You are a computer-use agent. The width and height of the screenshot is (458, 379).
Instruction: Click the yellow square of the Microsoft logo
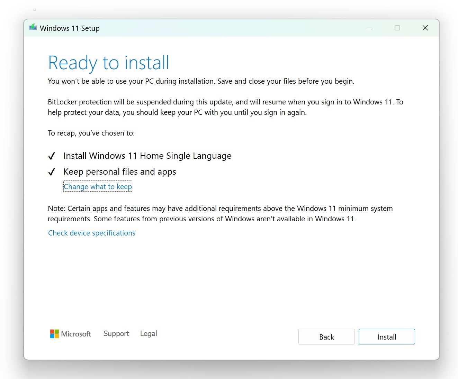click(57, 336)
